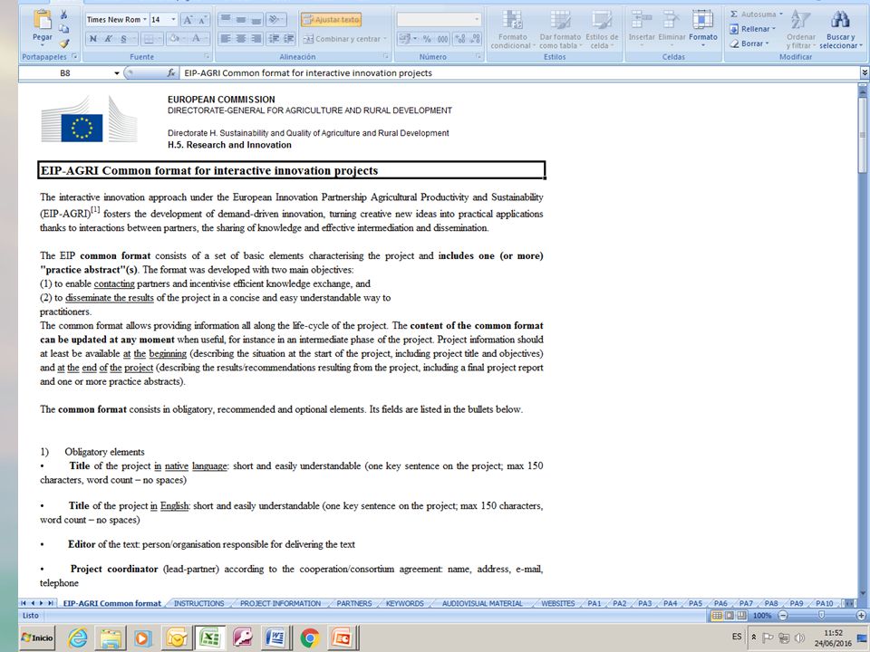Open Estilos de celda menu
This screenshot has height=652, width=870.
click(602, 29)
